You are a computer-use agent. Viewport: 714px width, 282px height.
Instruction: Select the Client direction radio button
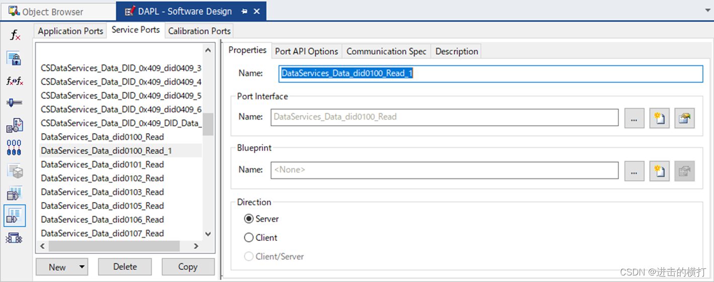point(249,238)
